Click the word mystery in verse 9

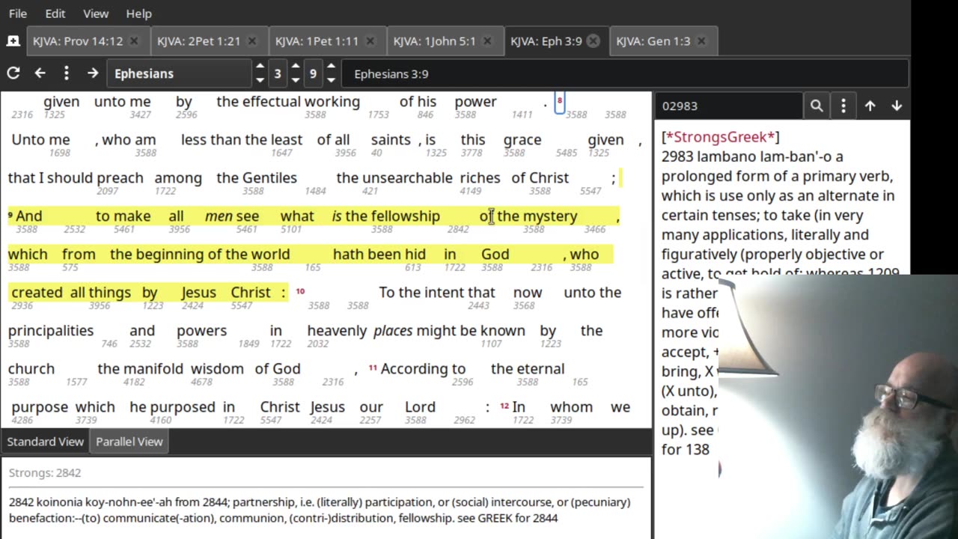coord(550,216)
